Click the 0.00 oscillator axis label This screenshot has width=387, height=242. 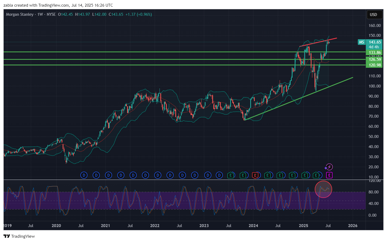[x=373, y=215]
